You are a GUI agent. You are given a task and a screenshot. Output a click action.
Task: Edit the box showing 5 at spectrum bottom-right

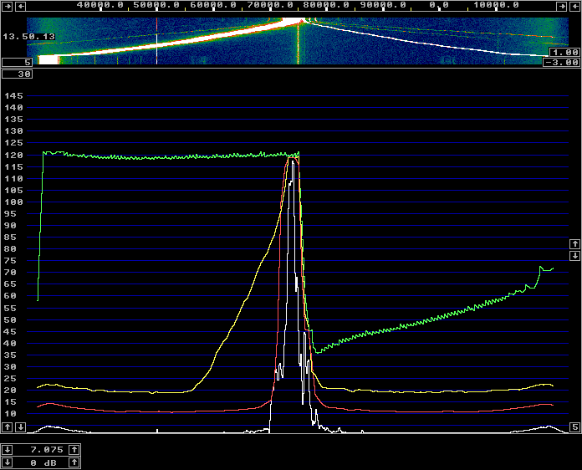(575, 427)
